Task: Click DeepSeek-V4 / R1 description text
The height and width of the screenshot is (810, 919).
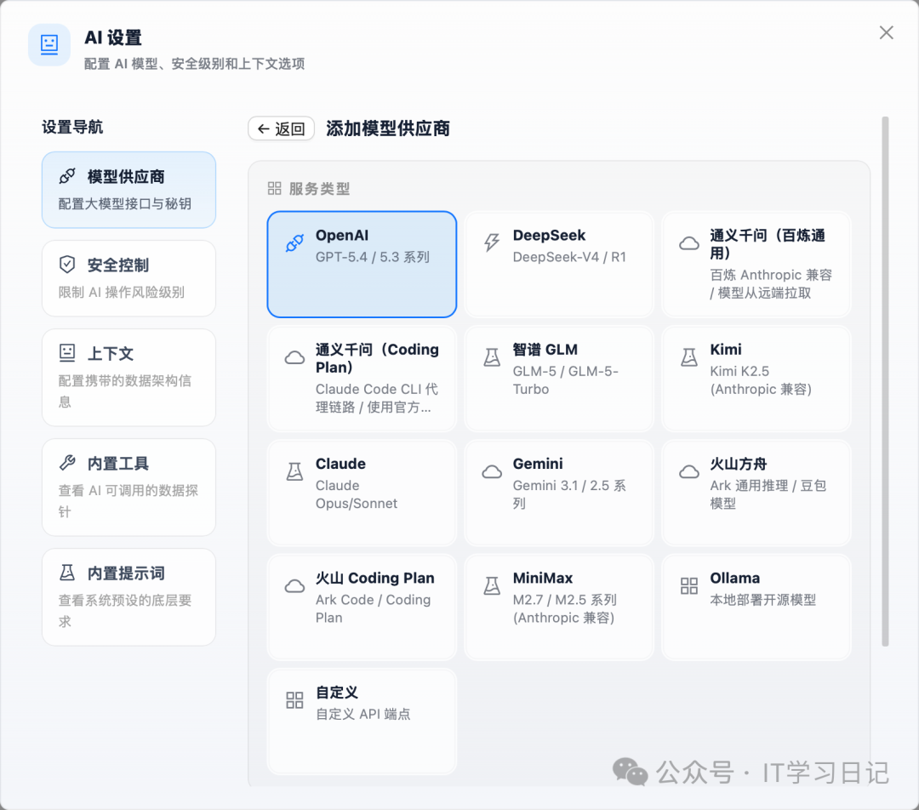Action: pyautogui.click(x=569, y=257)
